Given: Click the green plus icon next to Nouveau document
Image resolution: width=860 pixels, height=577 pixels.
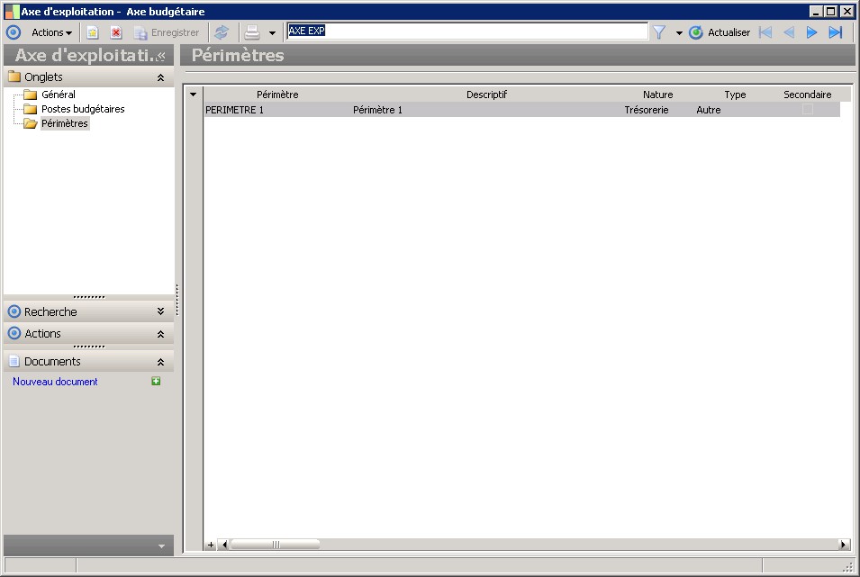Looking at the screenshot, I should click(156, 381).
